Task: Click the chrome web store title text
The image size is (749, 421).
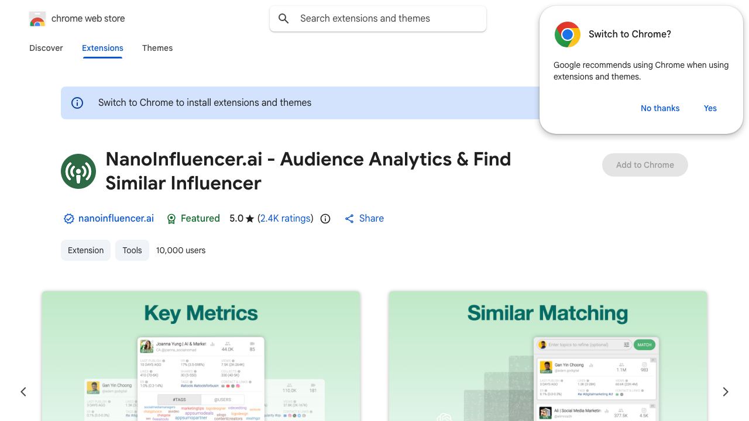Action: point(88,19)
